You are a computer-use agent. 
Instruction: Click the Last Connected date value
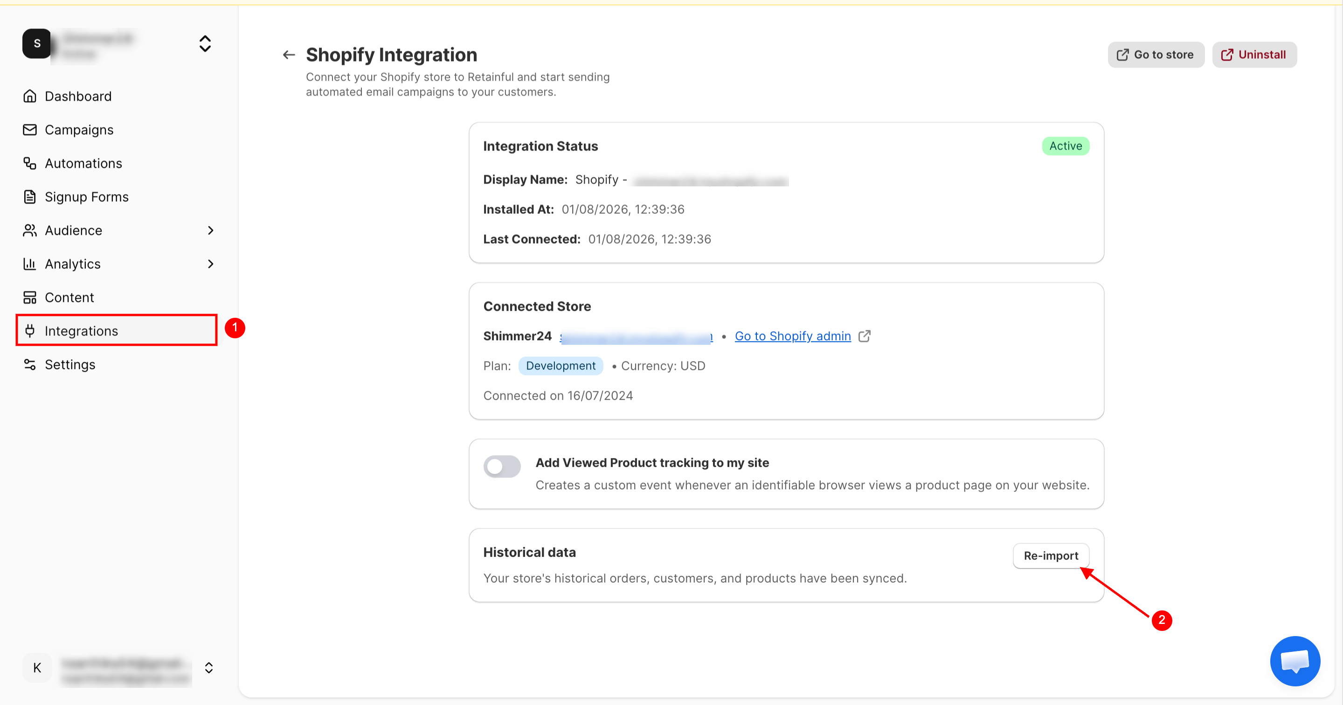click(x=649, y=239)
